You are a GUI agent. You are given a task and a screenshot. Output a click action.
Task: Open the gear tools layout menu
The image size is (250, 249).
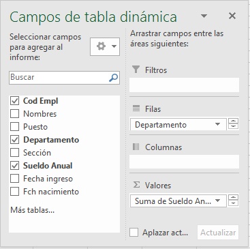point(105,46)
